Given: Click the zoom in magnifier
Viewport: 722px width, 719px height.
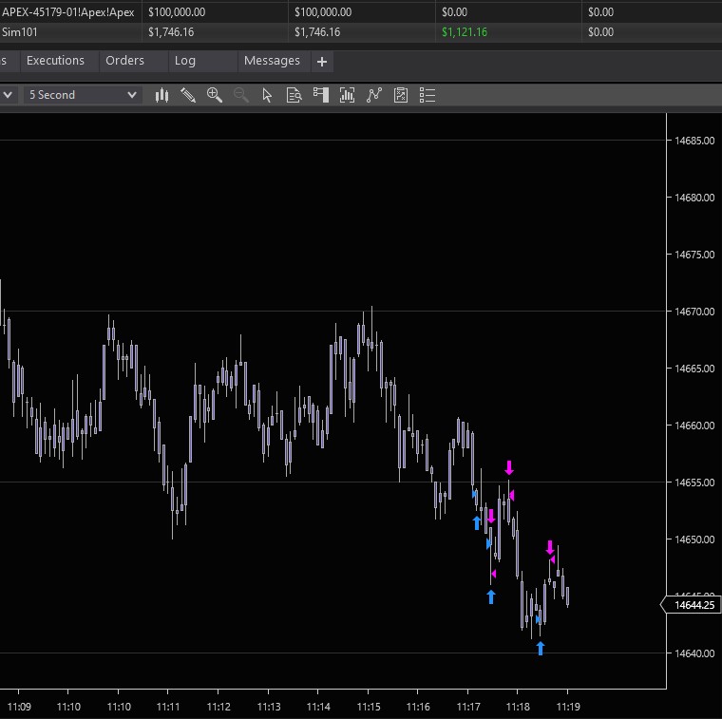Looking at the screenshot, I should [x=215, y=95].
